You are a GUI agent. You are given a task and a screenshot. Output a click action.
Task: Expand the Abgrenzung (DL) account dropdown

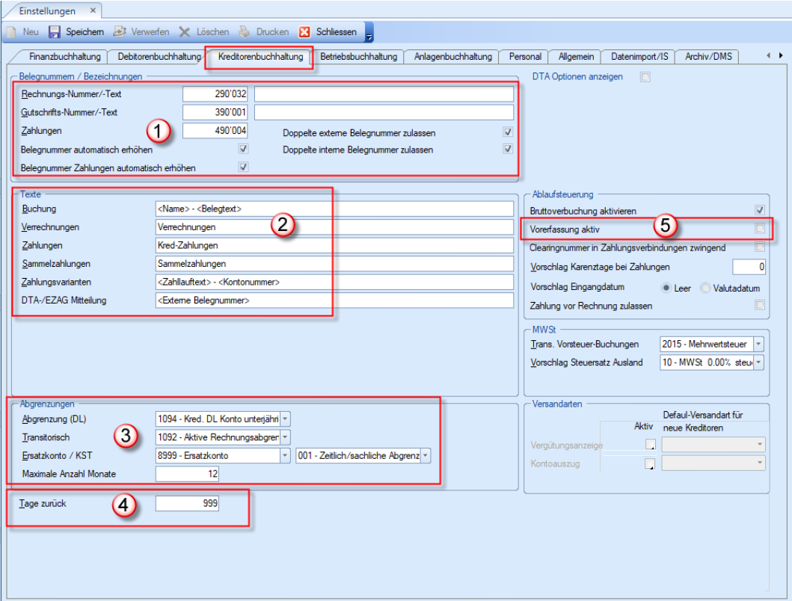point(285,419)
